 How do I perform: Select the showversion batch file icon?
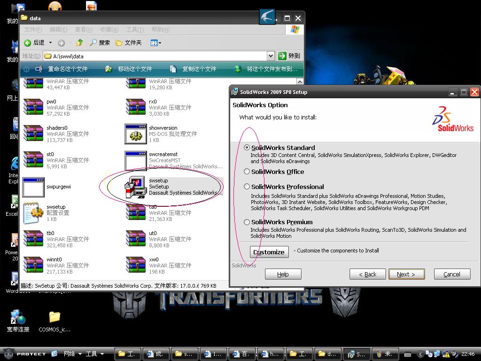click(136, 133)
